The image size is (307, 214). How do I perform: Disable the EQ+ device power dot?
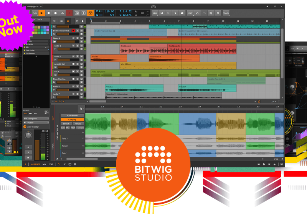tap(25, 47)
